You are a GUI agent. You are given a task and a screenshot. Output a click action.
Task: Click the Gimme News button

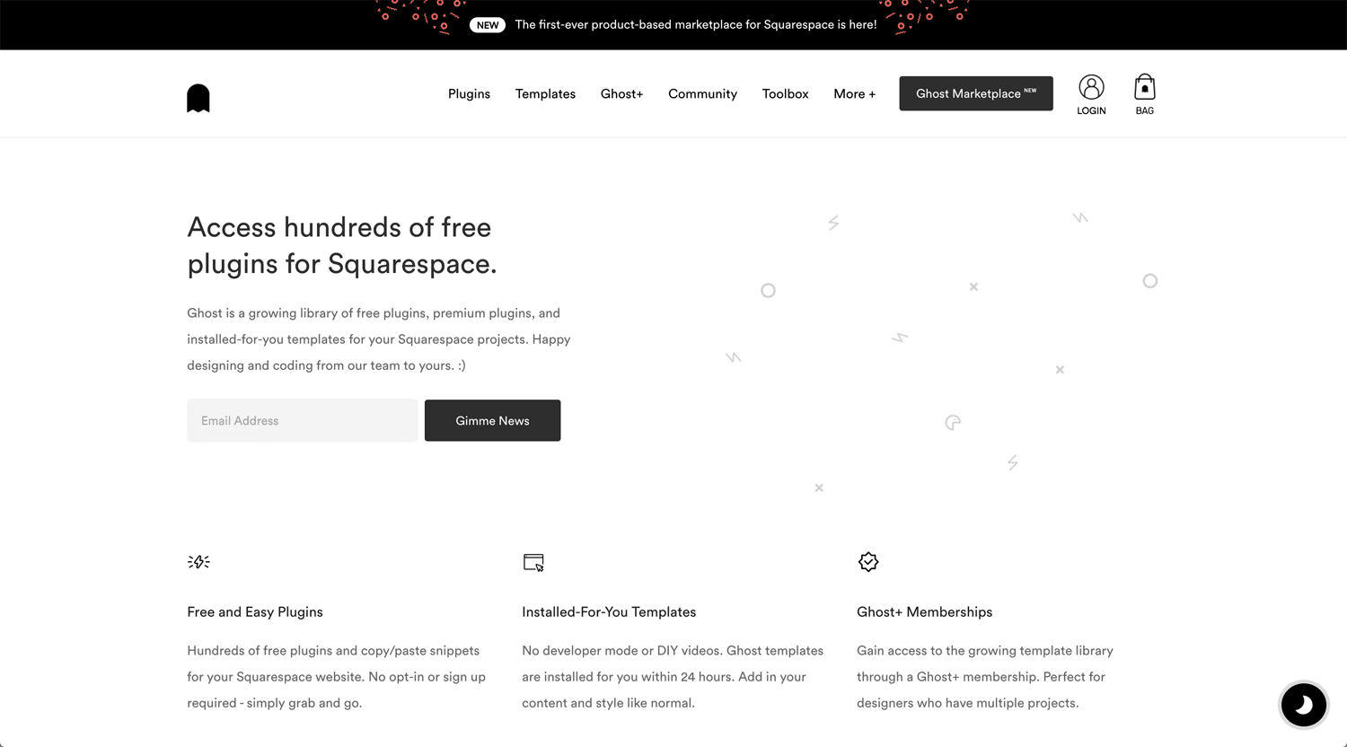click(492, 420)
